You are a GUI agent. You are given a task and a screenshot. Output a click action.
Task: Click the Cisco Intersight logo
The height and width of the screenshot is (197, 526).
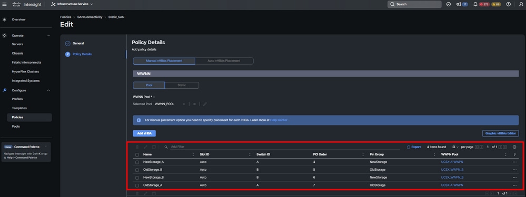26,4
